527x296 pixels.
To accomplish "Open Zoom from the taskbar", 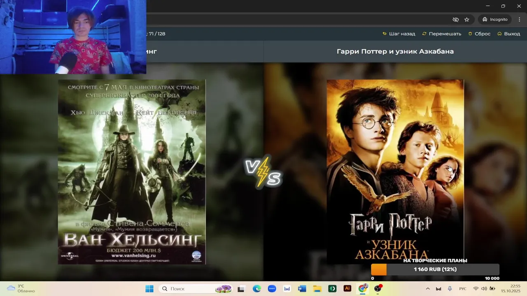I will click(272, 289).
